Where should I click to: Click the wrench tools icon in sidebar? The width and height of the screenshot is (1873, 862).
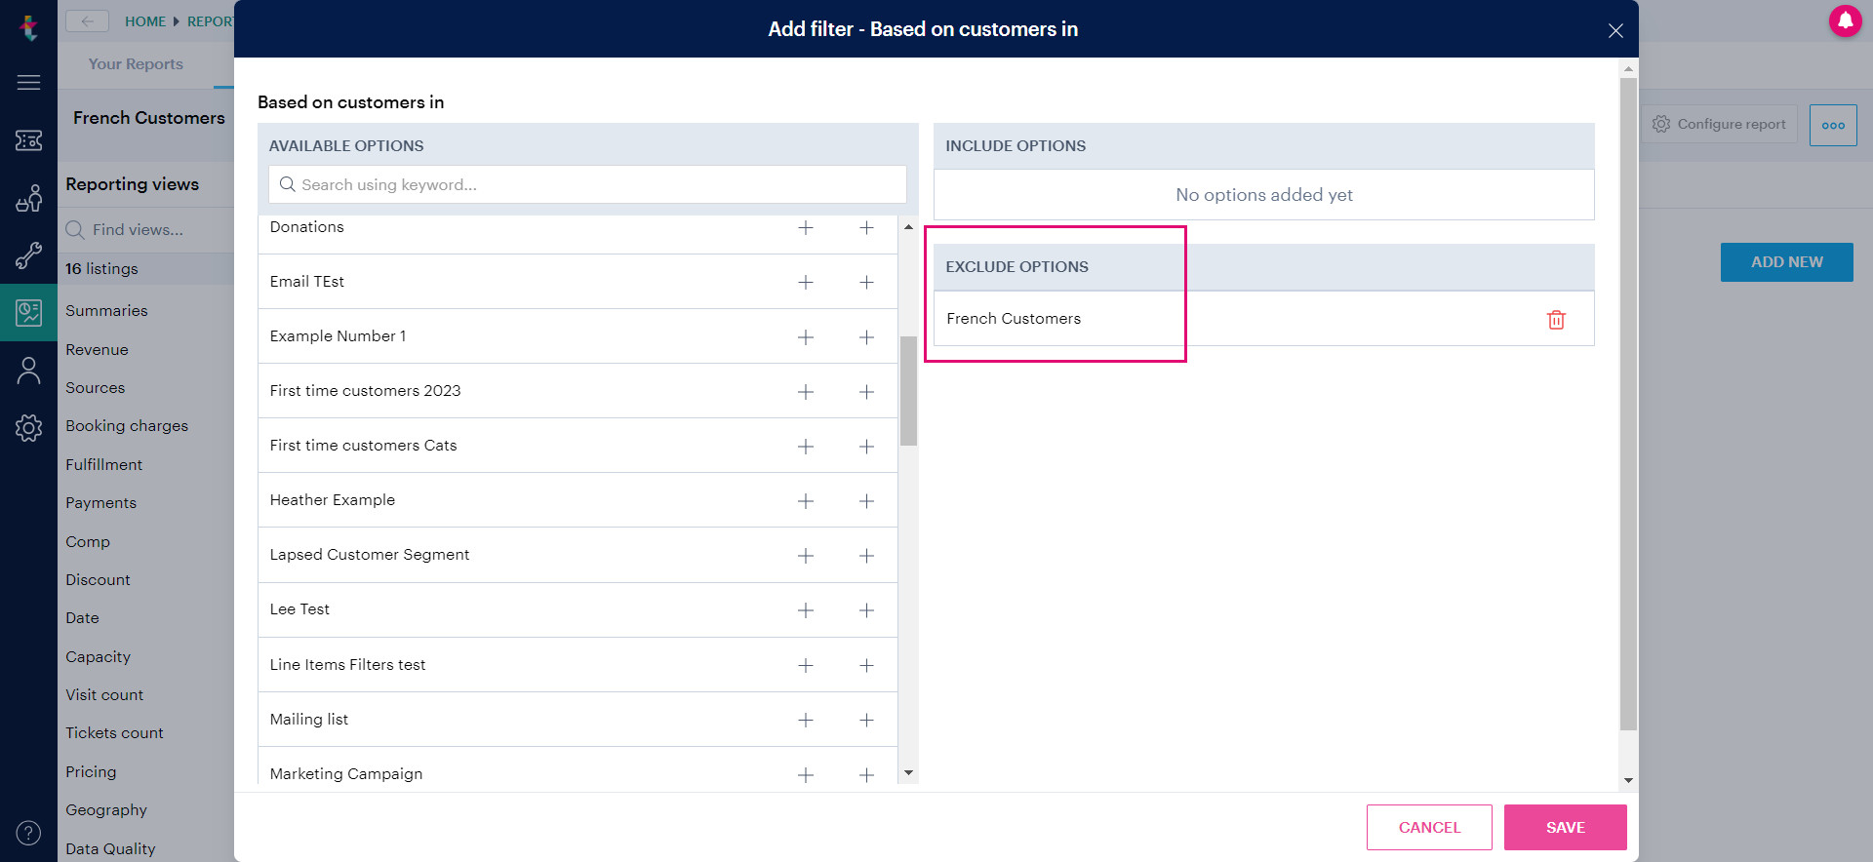click(x=28, y=255)
